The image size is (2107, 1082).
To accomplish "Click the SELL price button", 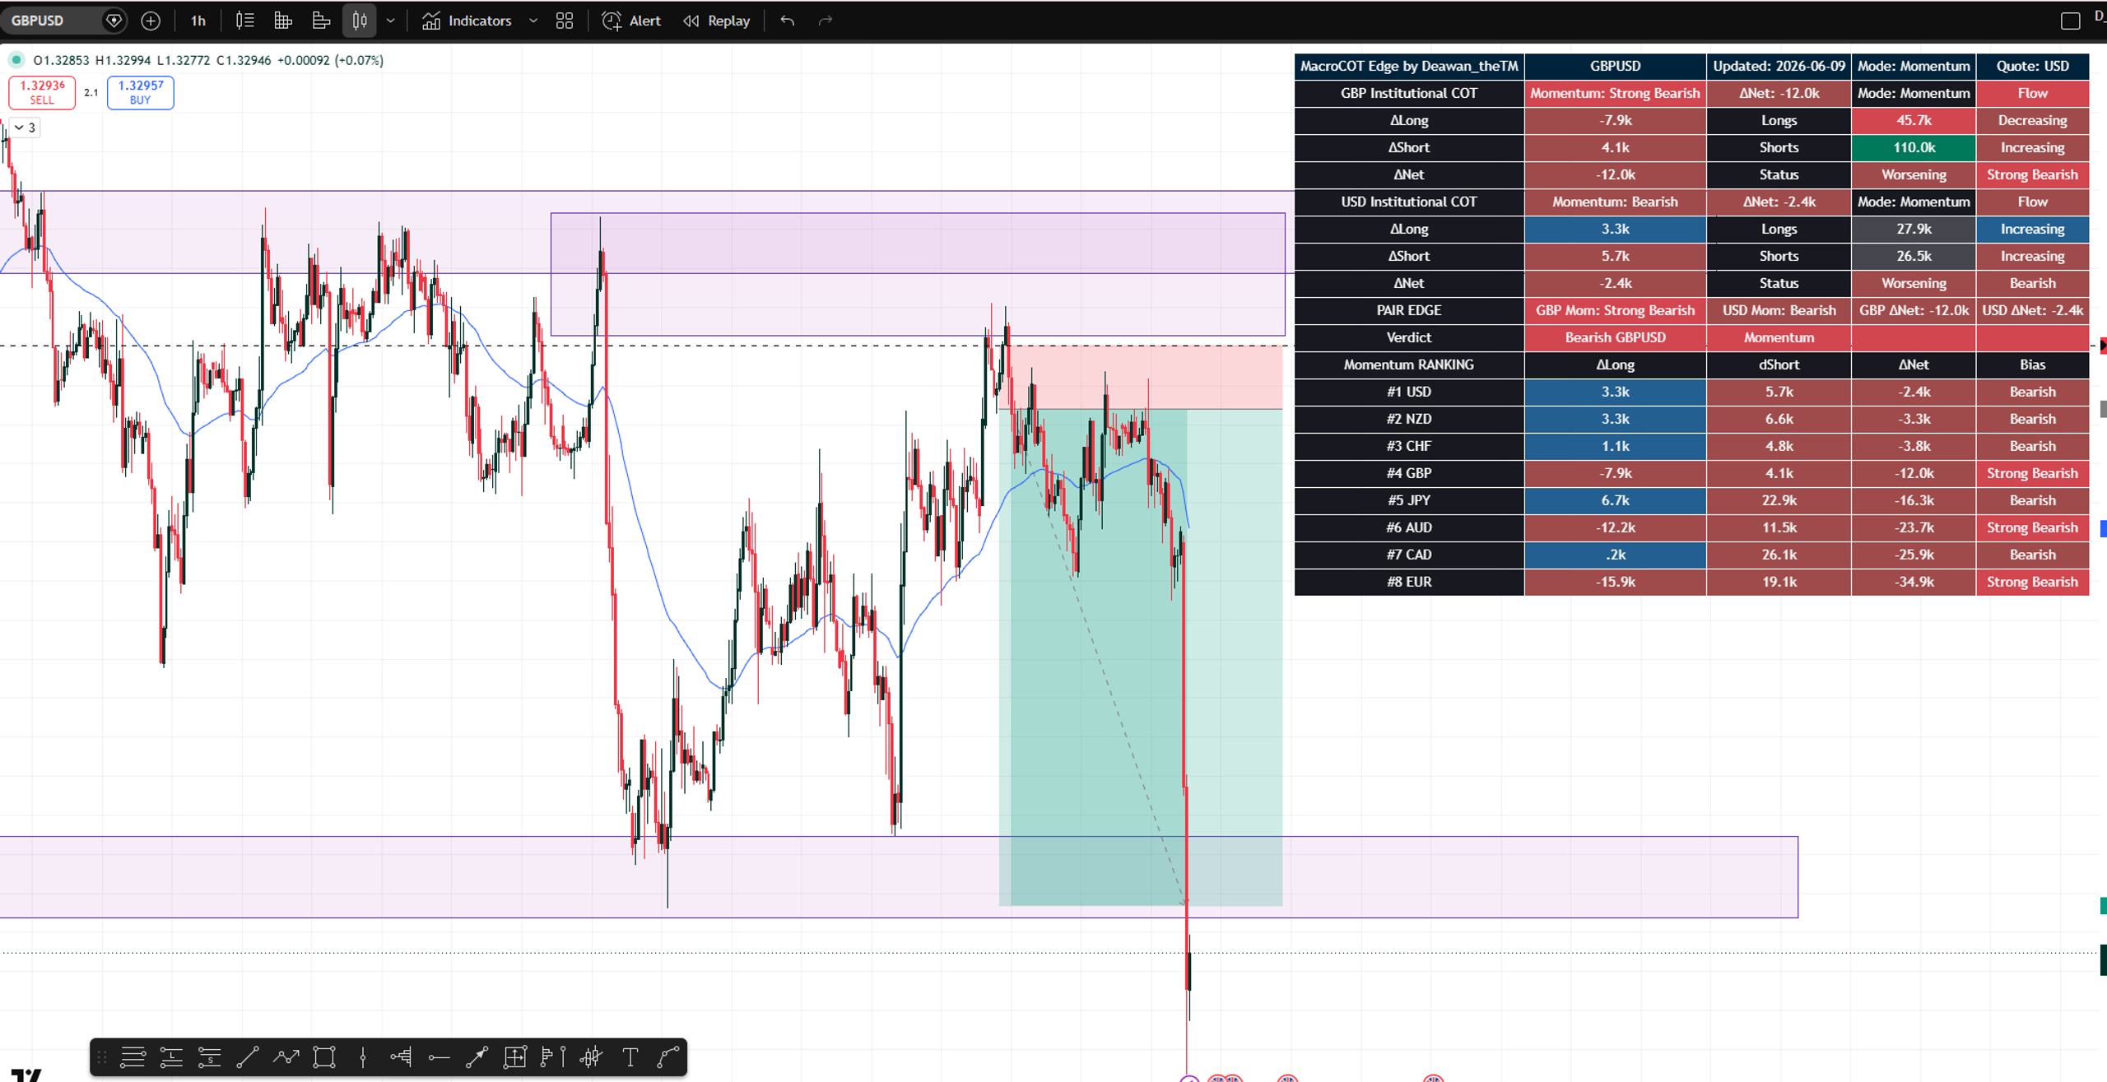I will point(42,92).
